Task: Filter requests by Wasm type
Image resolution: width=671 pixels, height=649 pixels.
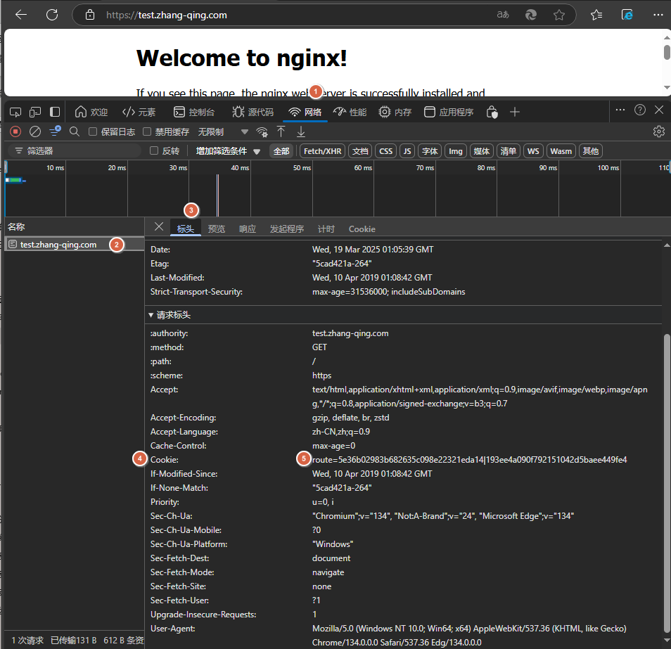Action: click(561, 151)
